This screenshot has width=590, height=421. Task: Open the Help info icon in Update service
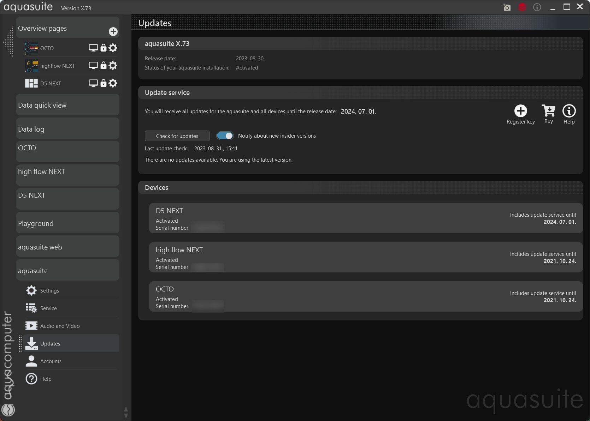[569, 111]
